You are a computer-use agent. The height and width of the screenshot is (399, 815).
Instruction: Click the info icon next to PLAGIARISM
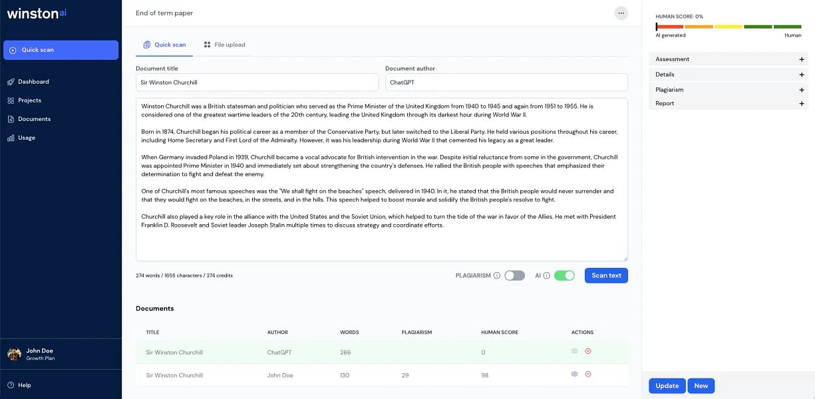(498, 275)
